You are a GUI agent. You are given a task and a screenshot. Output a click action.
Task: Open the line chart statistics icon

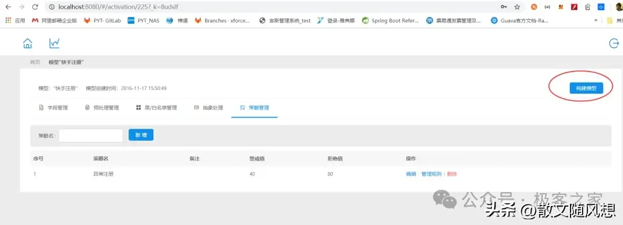(54, 43)
